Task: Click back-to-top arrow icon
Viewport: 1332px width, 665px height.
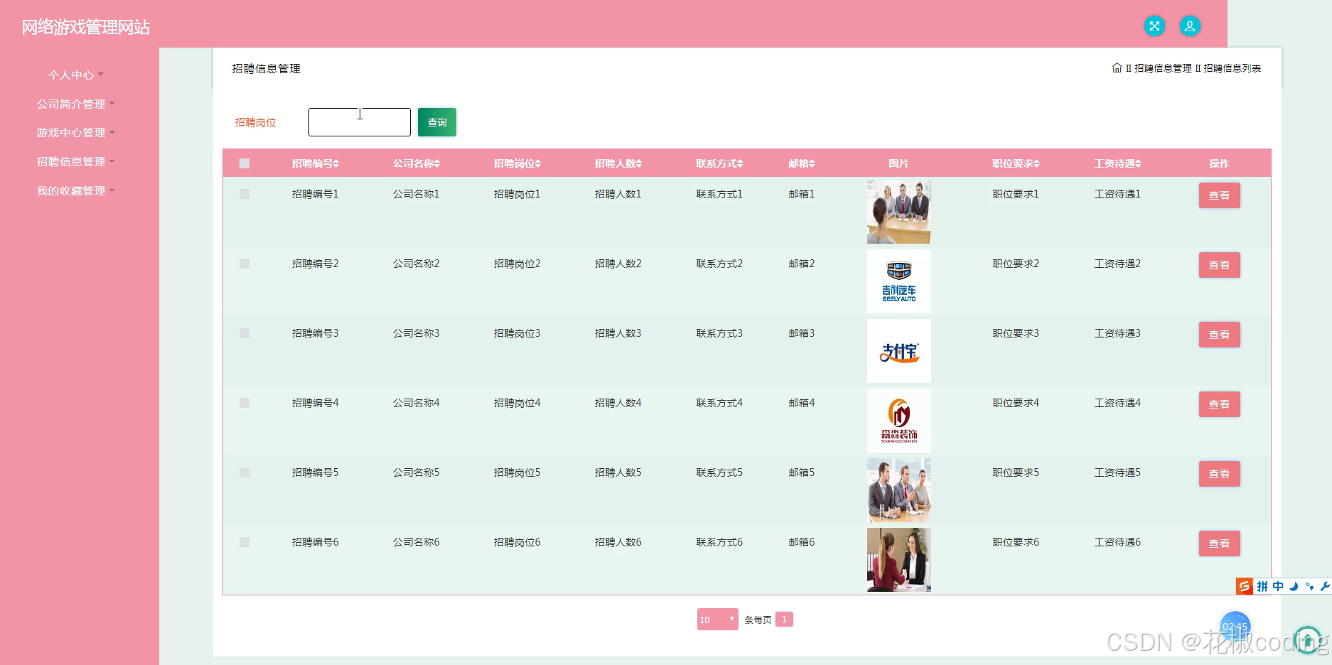Action: 1308,639
